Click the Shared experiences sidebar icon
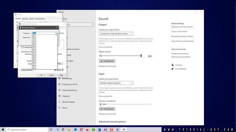This screenshot has width=236, height=132. coord(59,90)
